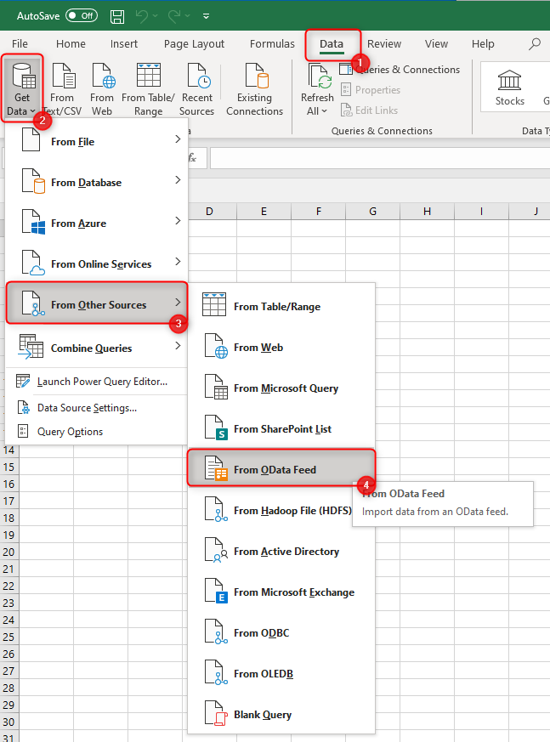Select row 24 header

[x=9, y=620]
